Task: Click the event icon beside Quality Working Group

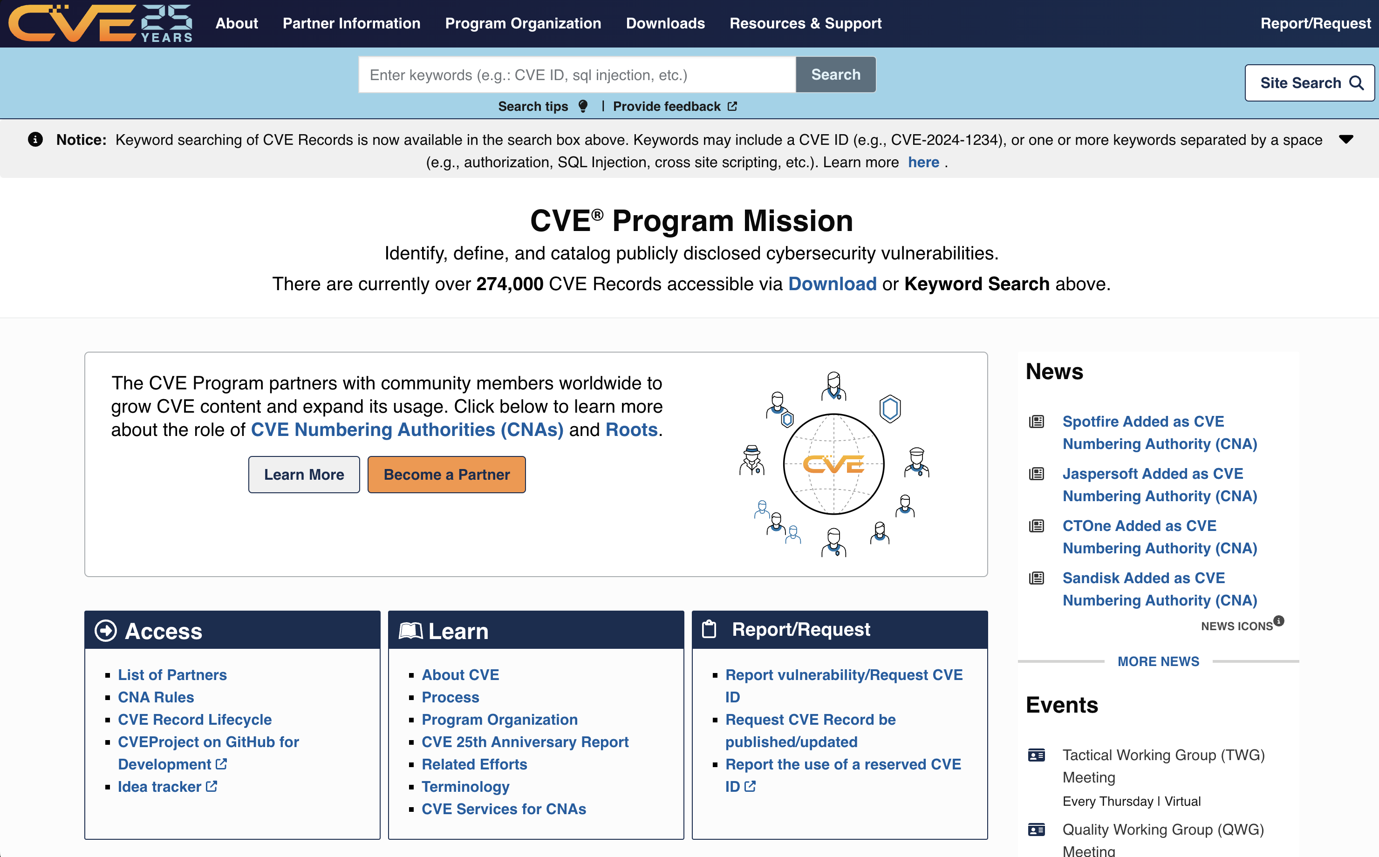Action: tap(1036, 830)
